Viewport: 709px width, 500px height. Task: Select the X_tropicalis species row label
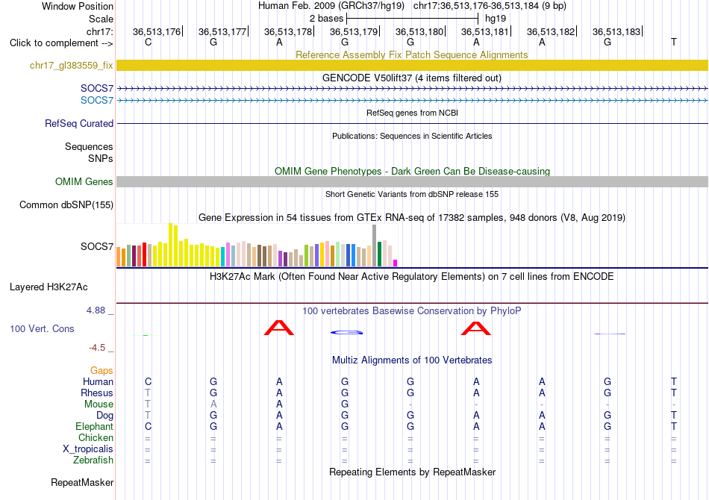point(88,449)
